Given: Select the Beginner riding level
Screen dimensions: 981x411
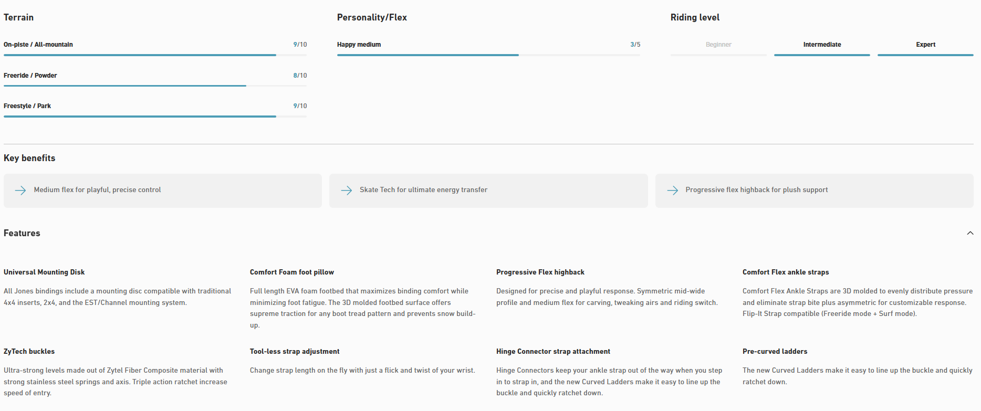Looking at the screenshot, I should [718, 45].
